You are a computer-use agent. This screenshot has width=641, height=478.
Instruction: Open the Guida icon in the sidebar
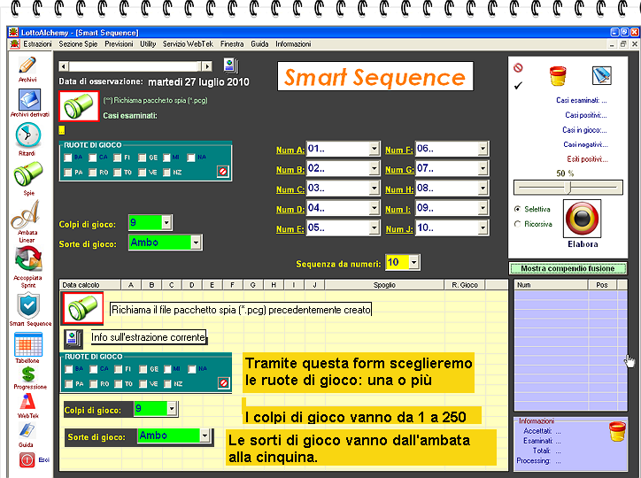pyautogui.click(x=27, y=430)
